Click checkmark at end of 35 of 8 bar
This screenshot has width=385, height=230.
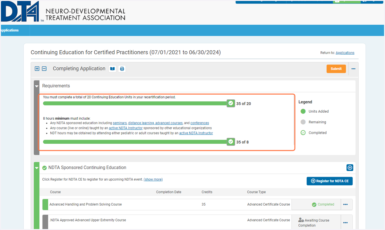pos(231,142)
